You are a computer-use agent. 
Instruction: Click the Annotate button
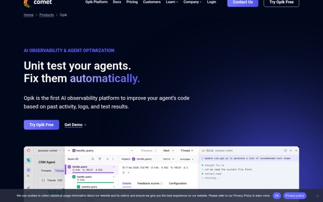point(187,159)
